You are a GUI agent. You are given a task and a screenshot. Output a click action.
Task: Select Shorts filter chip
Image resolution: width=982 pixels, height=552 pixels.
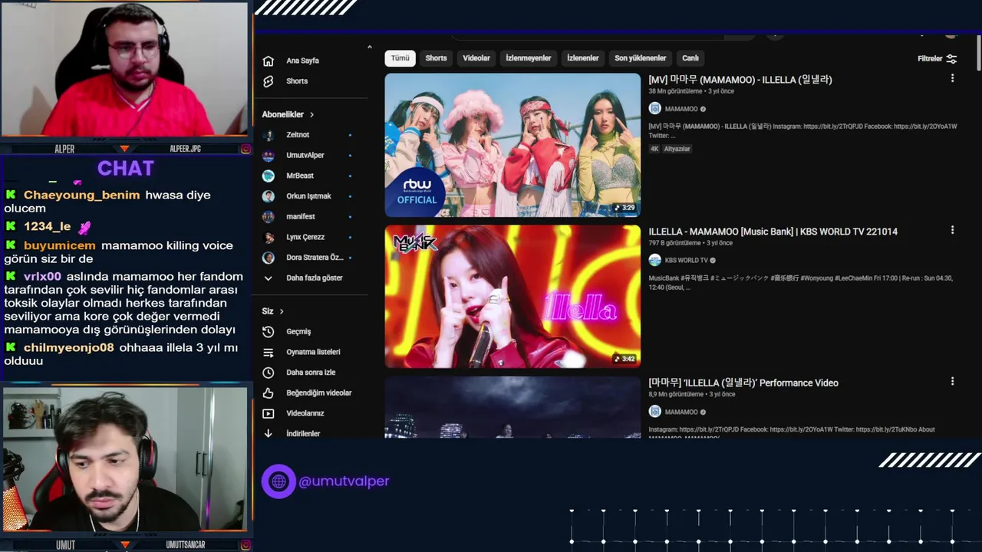[436, 58]
